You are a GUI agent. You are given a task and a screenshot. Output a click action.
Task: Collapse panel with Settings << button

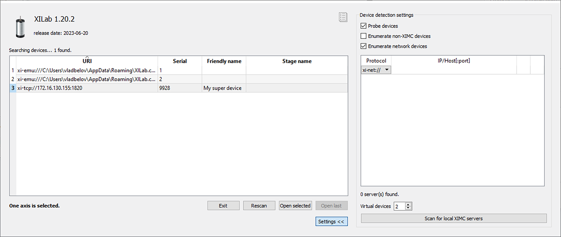click(x=331, y=222)
